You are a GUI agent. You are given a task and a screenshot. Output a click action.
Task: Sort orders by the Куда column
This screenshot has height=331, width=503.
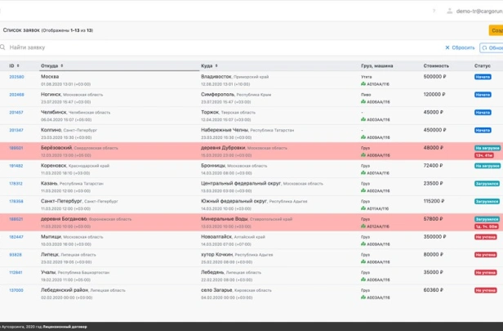[209, 65]
